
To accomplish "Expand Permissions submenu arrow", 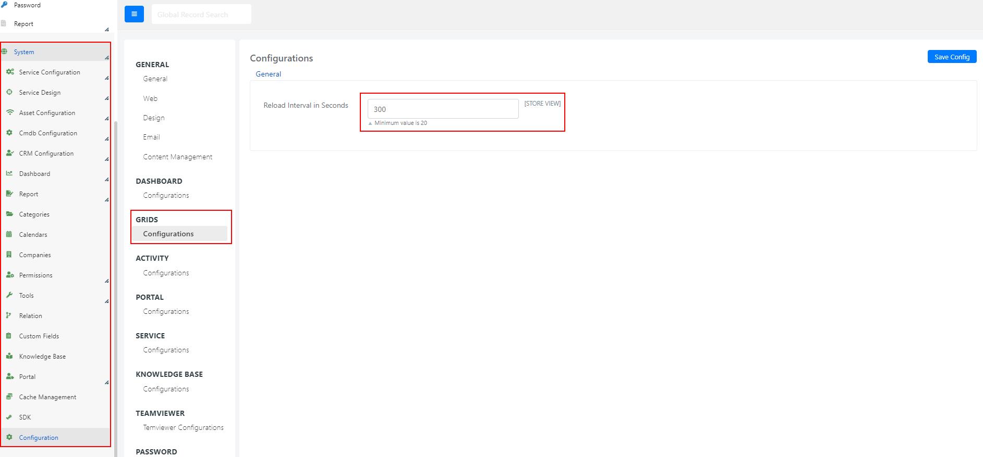I will coord(106,281).
